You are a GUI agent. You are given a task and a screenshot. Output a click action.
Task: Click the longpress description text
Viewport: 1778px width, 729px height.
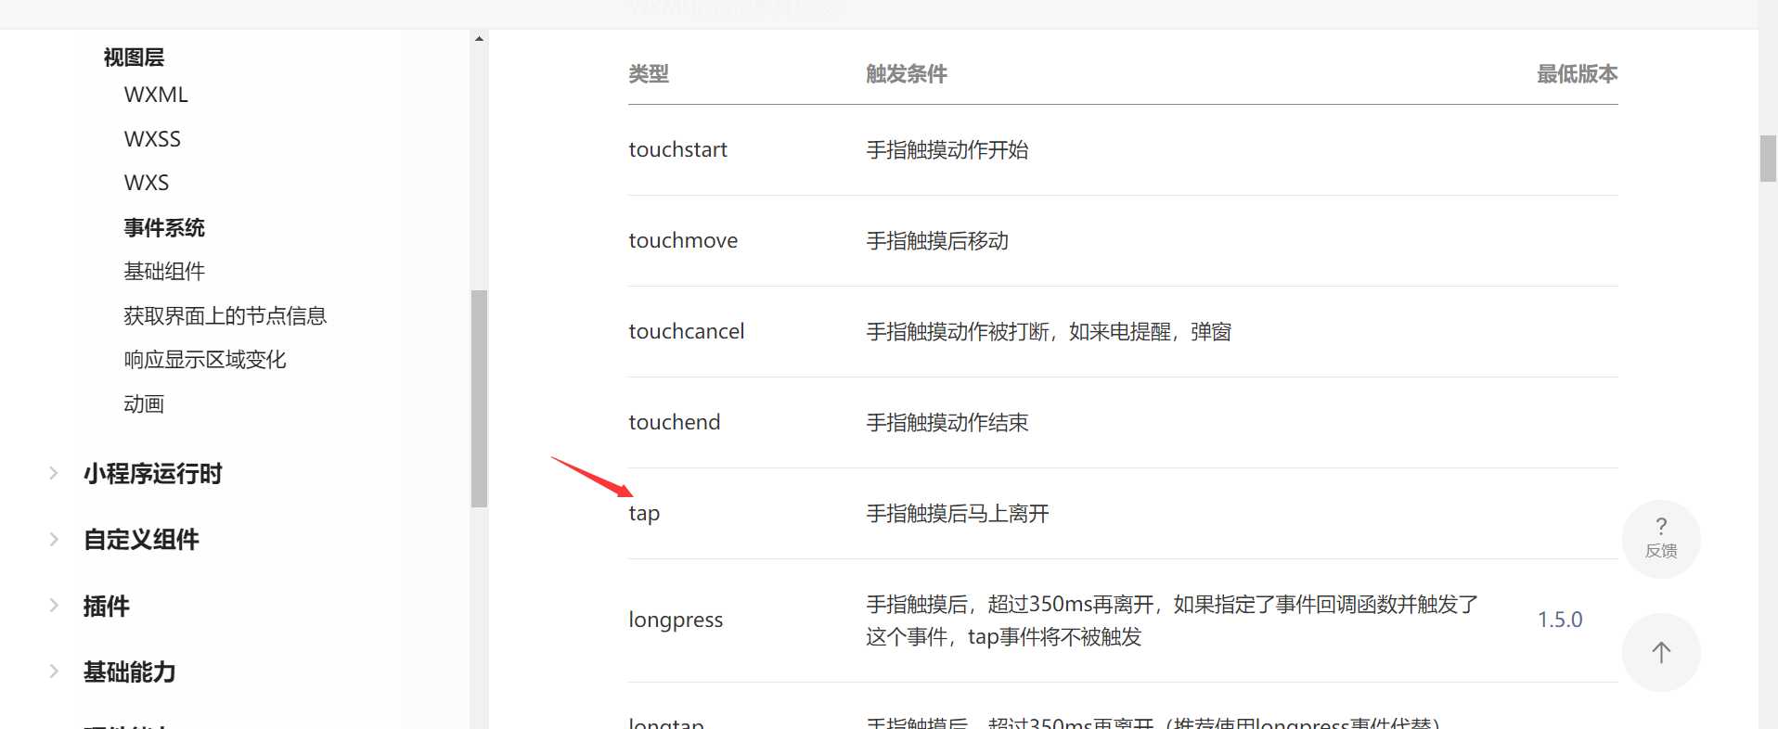(1172, 620)
